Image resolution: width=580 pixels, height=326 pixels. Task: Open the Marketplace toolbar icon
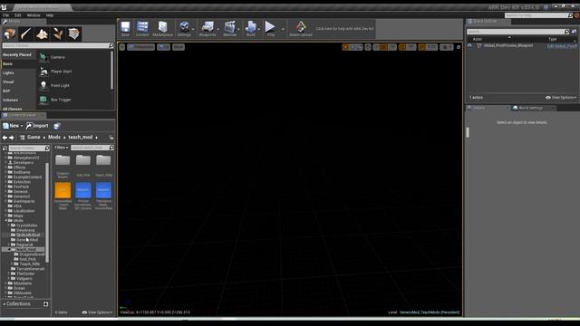point(163,28)
